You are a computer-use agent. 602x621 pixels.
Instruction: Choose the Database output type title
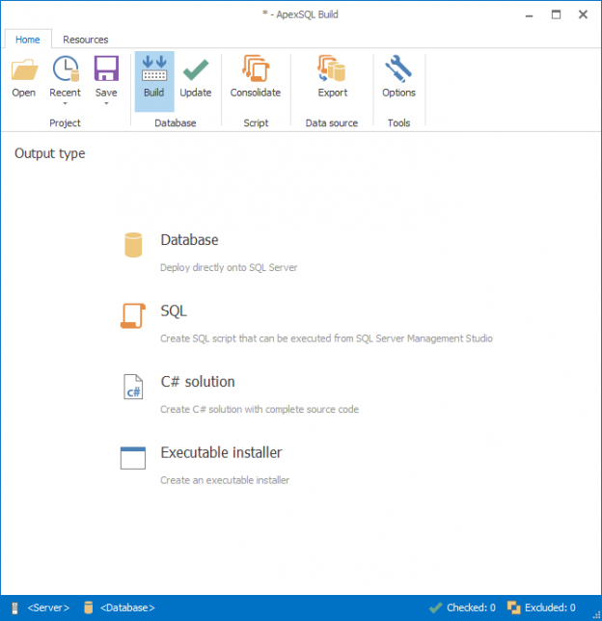click(189, 240)
